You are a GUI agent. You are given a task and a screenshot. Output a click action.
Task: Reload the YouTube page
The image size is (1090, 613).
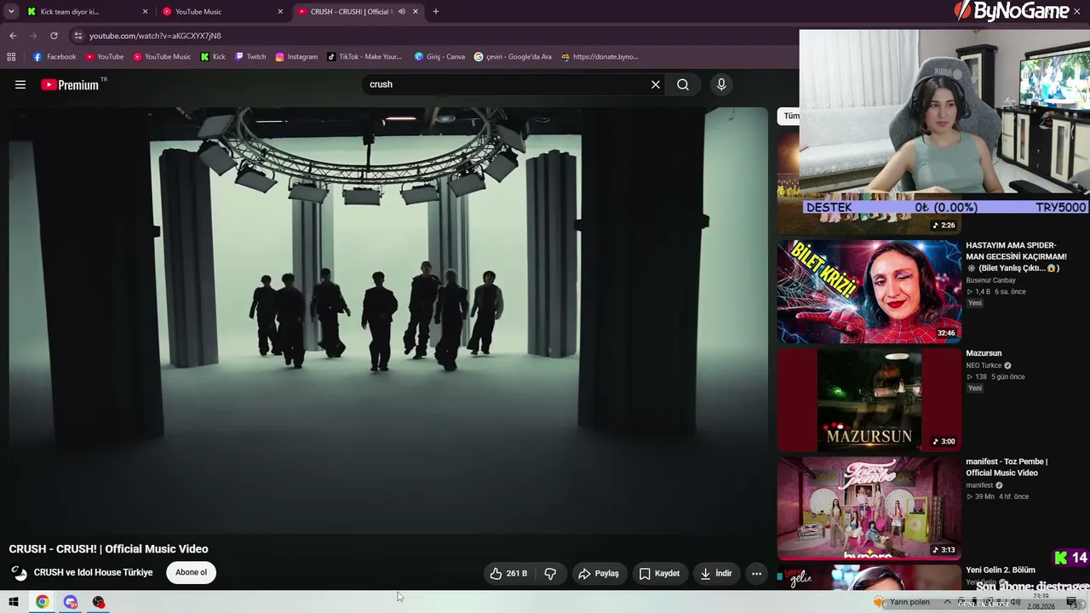click(54, 36)
